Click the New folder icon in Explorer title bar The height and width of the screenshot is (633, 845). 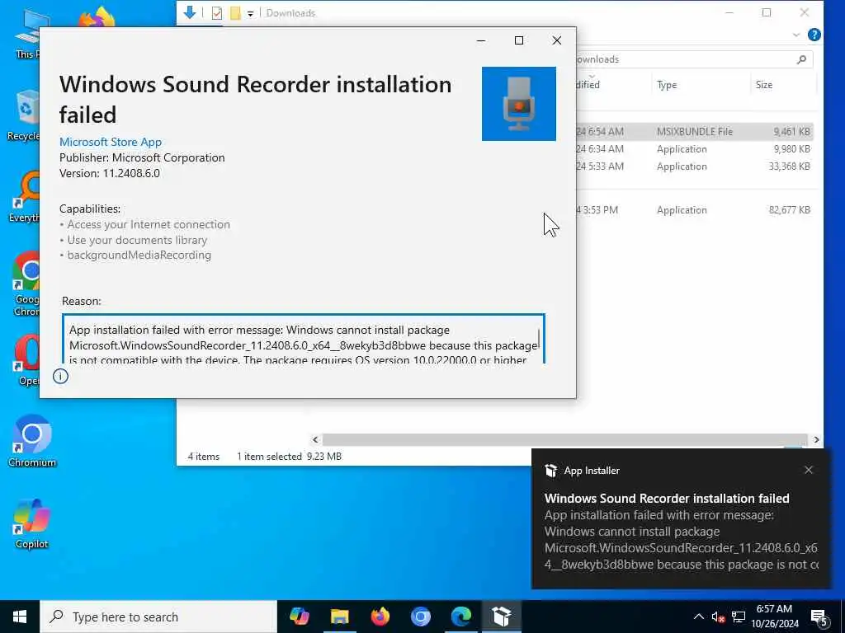click(x=235, y=12)
